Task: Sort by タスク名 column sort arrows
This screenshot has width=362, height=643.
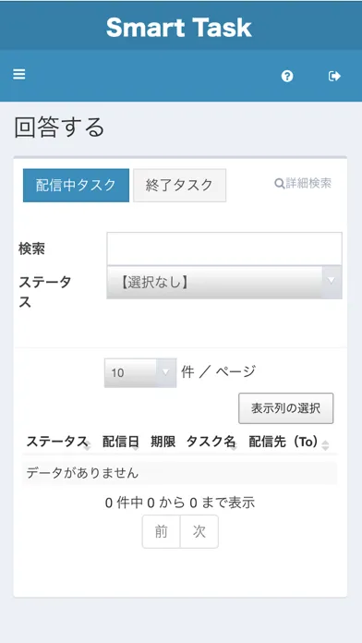Action: coord(234,445)
